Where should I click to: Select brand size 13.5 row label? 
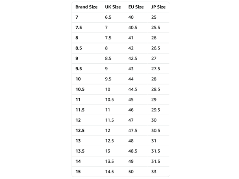(x=80, y=151)
